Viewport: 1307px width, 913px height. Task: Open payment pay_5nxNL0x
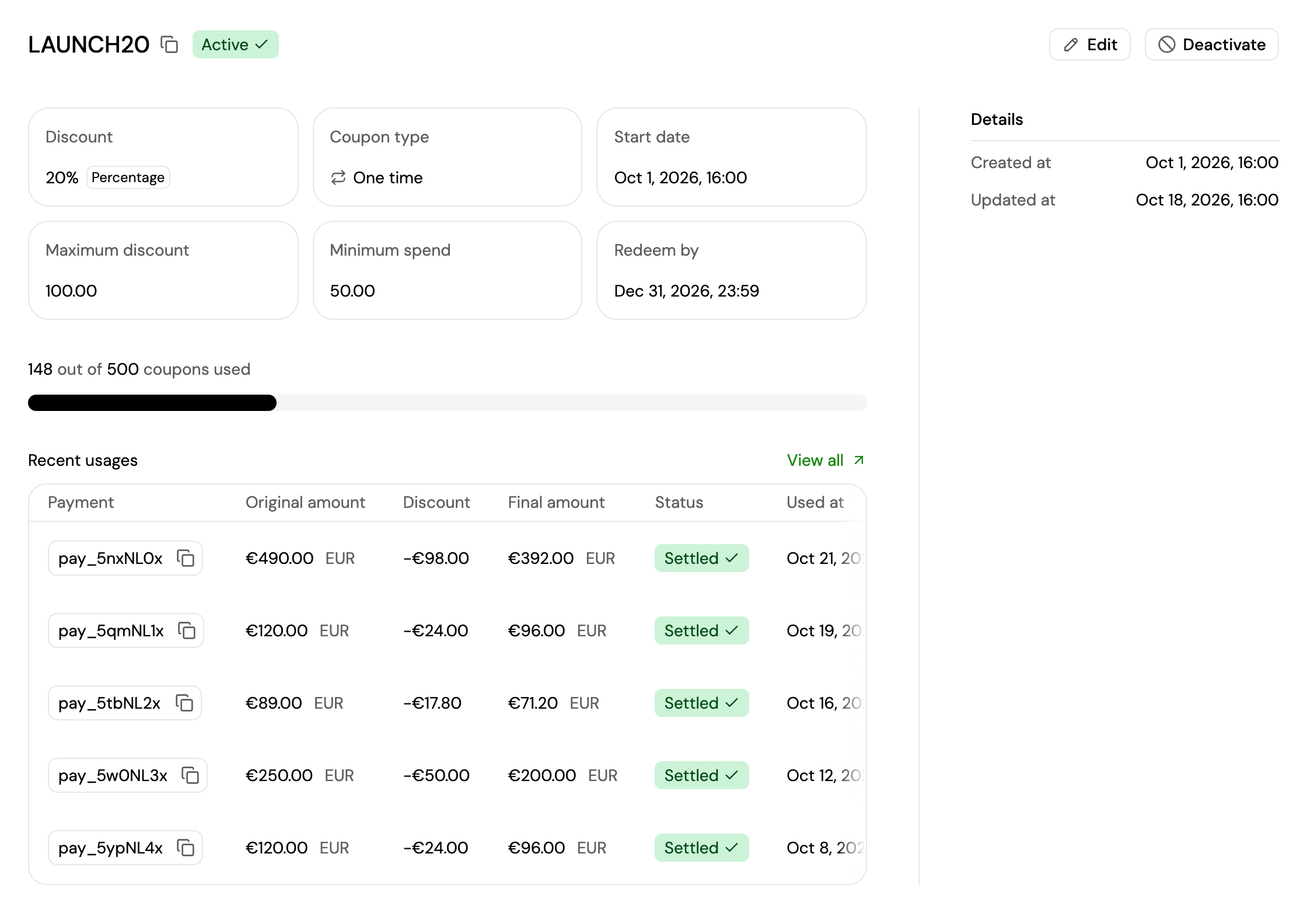[110, 558]
